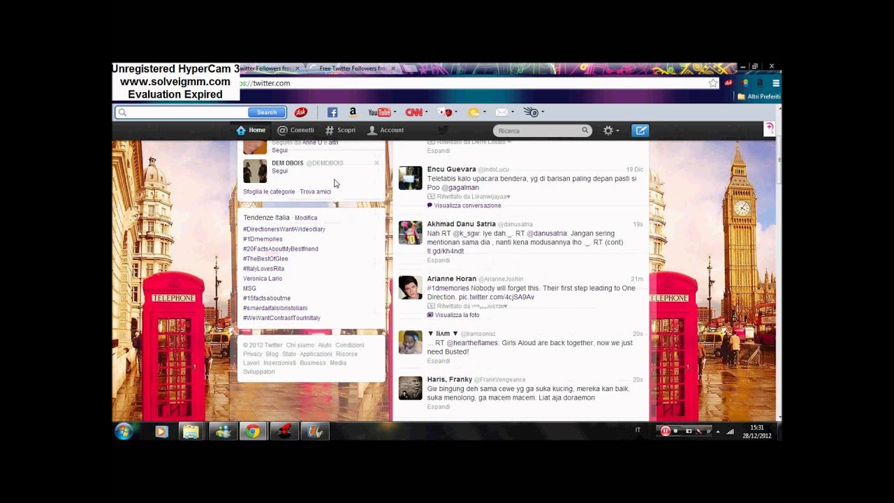Viewport: 894px width, 503px height.
Task: Open the Scopri tab
Action: tap(340, 130)
